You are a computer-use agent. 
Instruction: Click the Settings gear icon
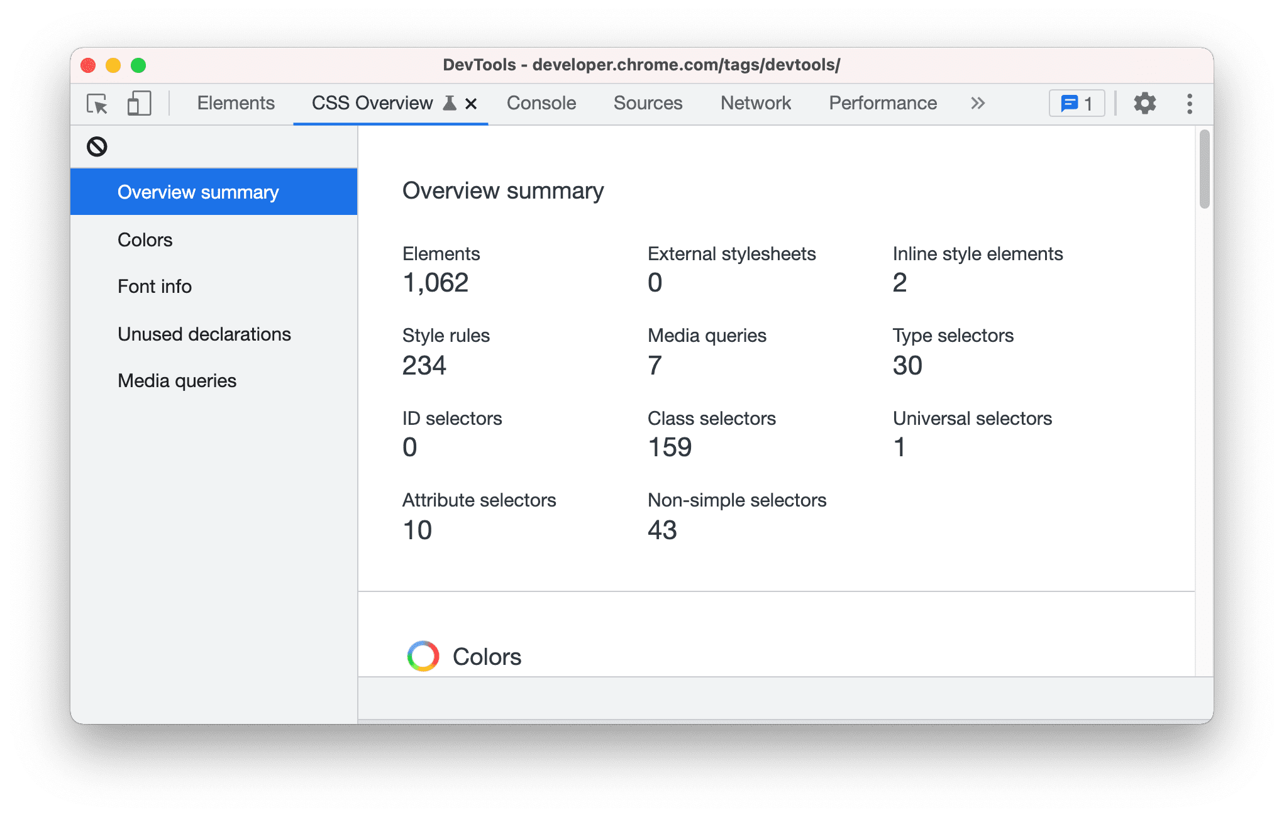(1146, 104)
